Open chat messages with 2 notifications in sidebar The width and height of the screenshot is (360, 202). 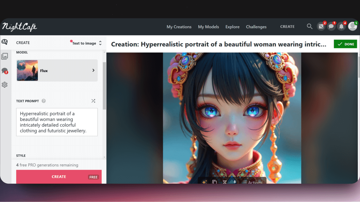click(5, 70)
